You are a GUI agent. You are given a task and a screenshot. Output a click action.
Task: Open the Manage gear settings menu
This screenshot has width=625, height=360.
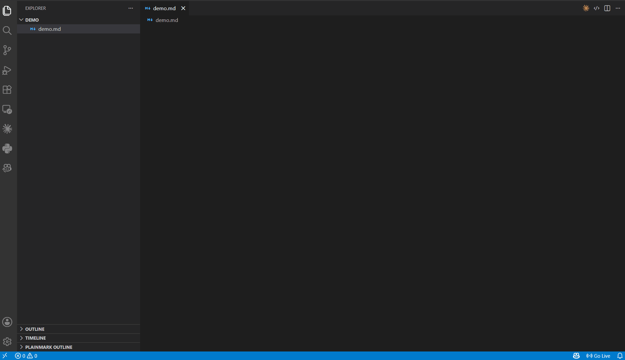[x=7, y=342]
